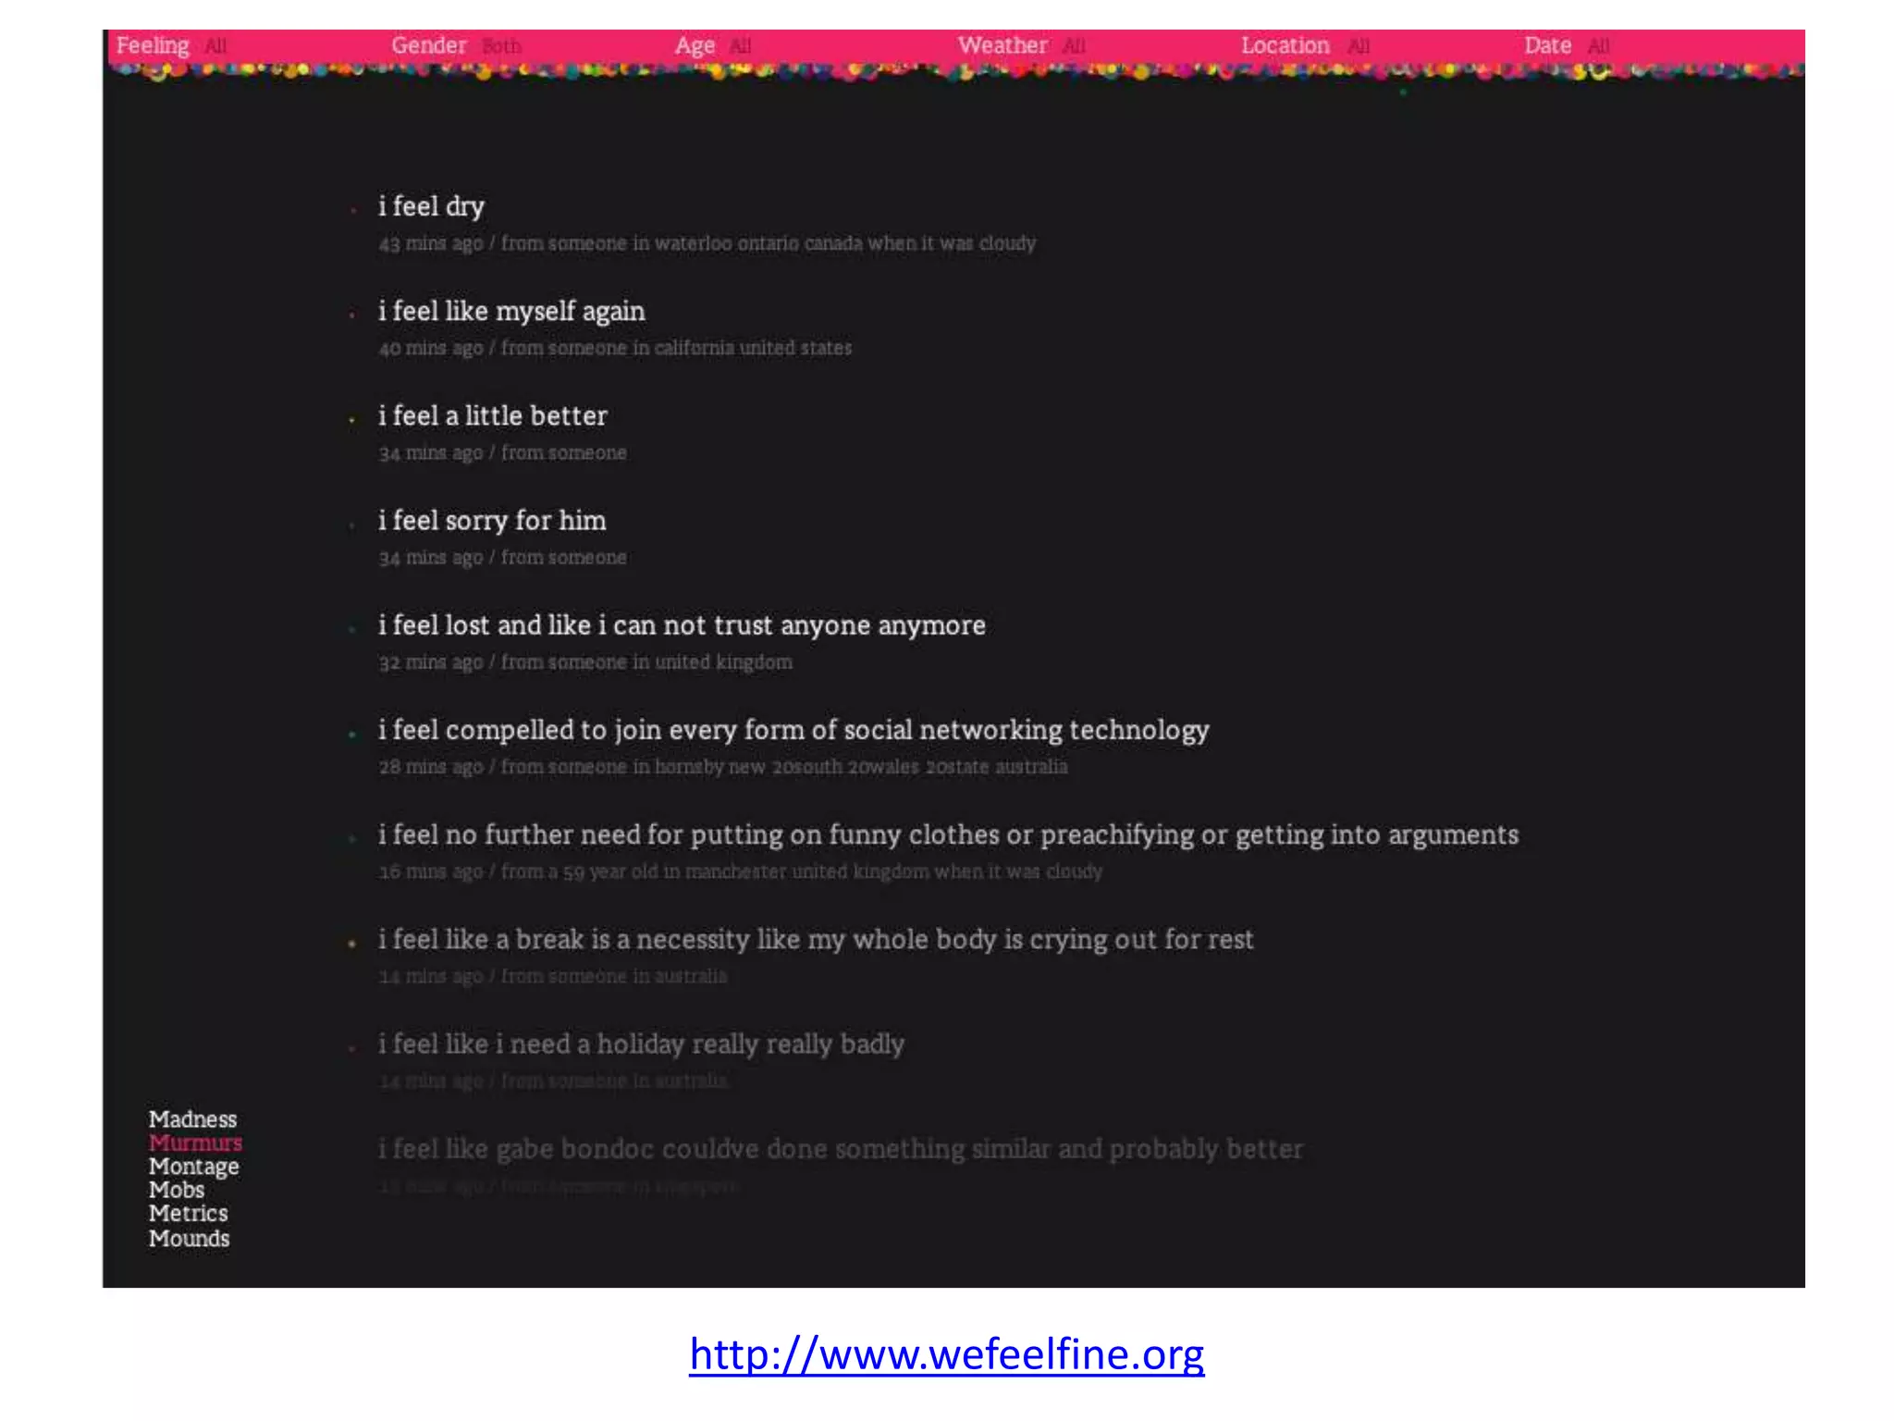This screenshot has width=1894, height=1421.
Task: Open the Feeling filter dropdown
Action: tap(171, 45)
